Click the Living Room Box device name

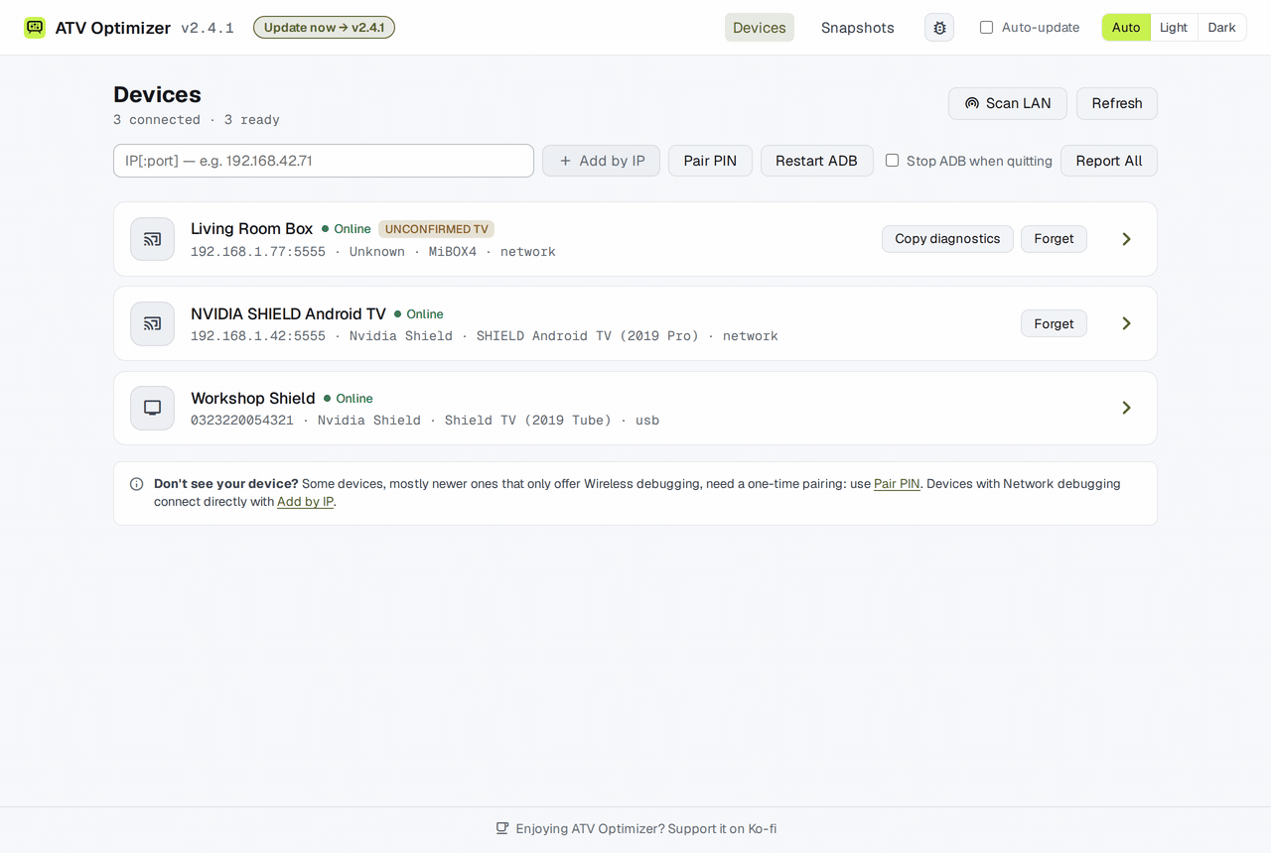[251, 229]
